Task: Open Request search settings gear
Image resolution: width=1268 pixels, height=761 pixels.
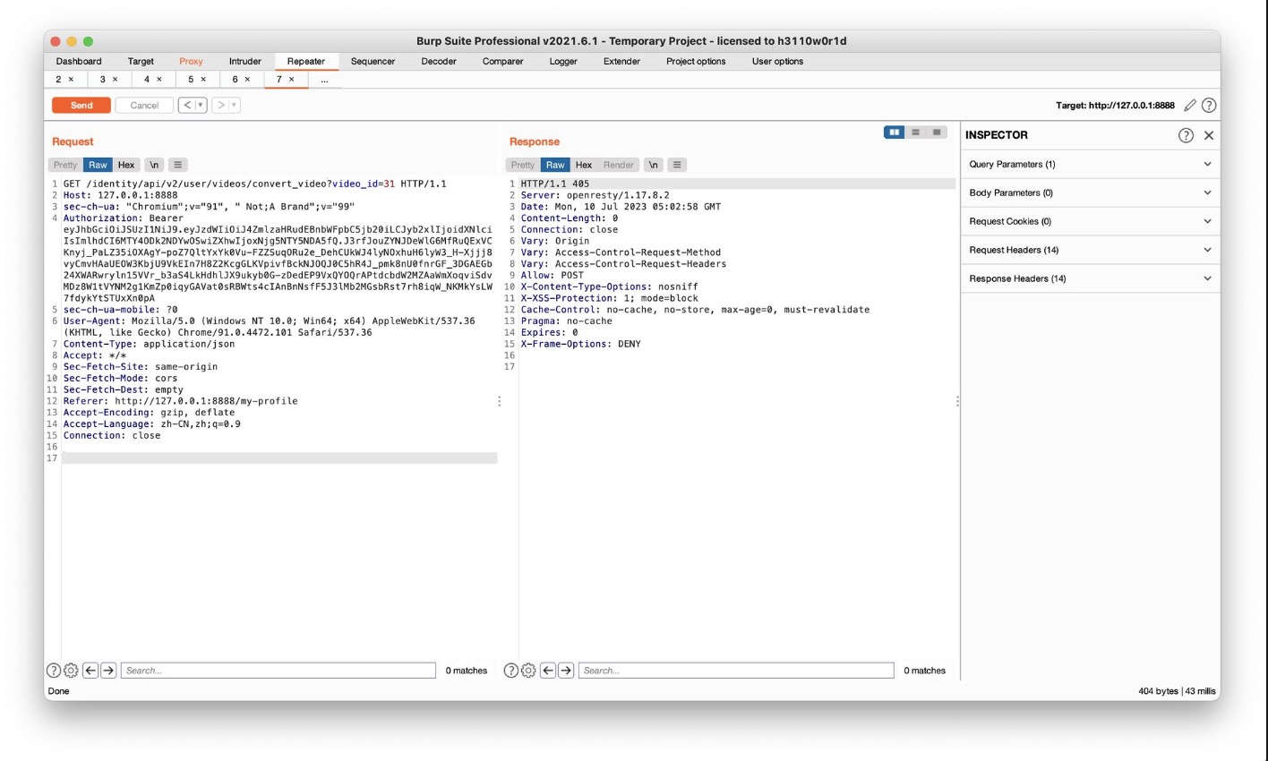Action: 71,671
